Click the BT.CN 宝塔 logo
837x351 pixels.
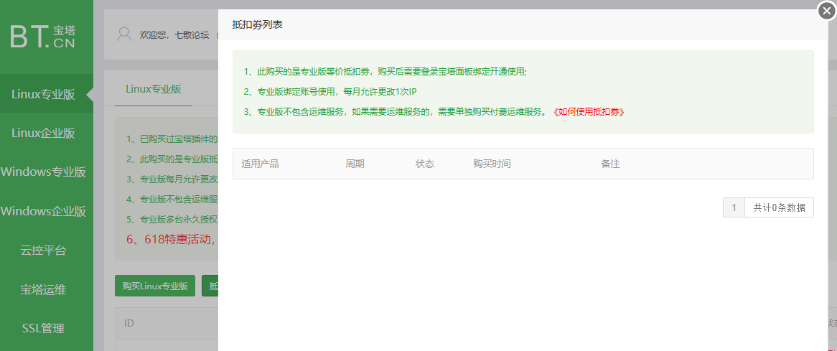[x=43, y=36]
